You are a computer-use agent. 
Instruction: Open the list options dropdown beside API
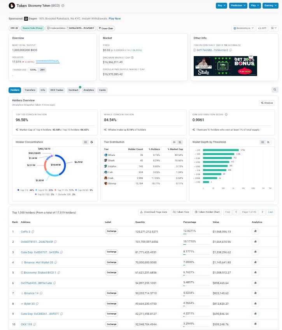273,28
